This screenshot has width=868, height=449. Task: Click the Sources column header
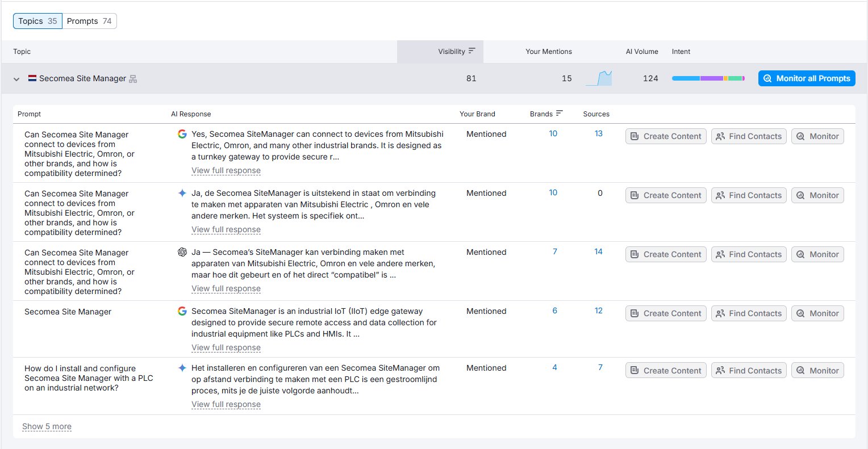pos(596,114)
